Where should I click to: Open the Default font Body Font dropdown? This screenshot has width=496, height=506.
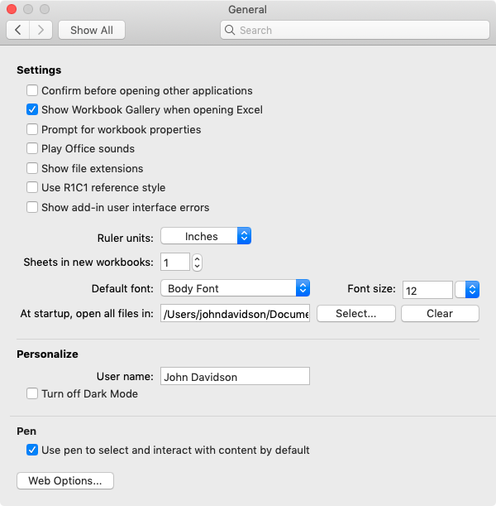[235, 288]
